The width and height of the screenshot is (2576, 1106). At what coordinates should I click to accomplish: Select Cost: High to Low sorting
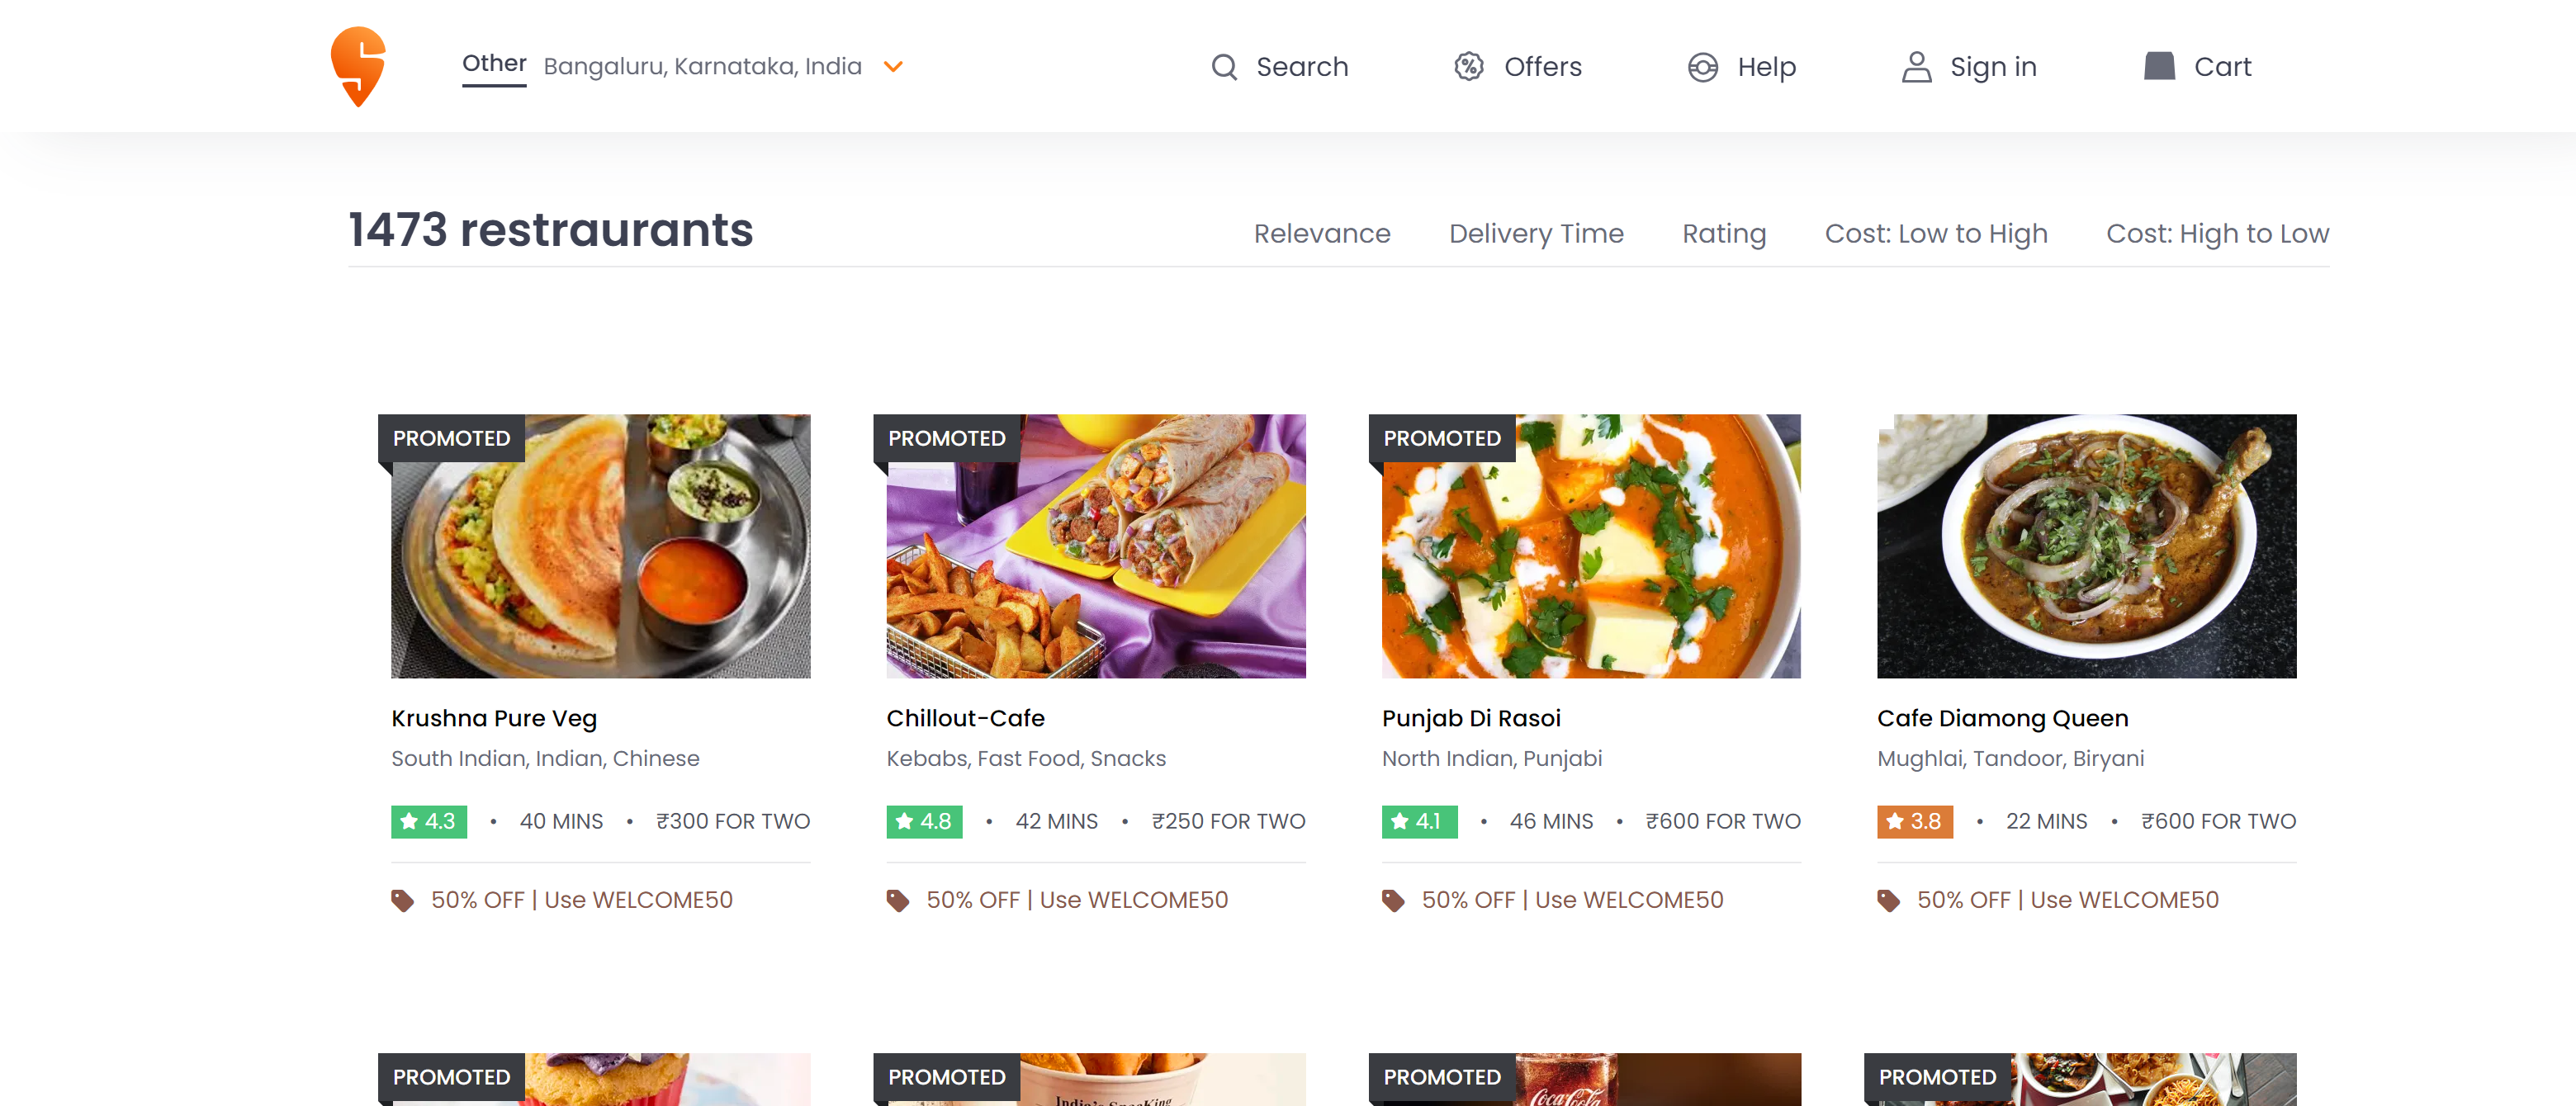click(2217, 233)
